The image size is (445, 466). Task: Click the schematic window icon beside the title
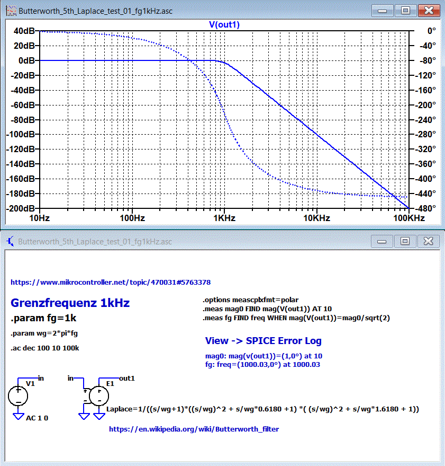tap(11, 241)
